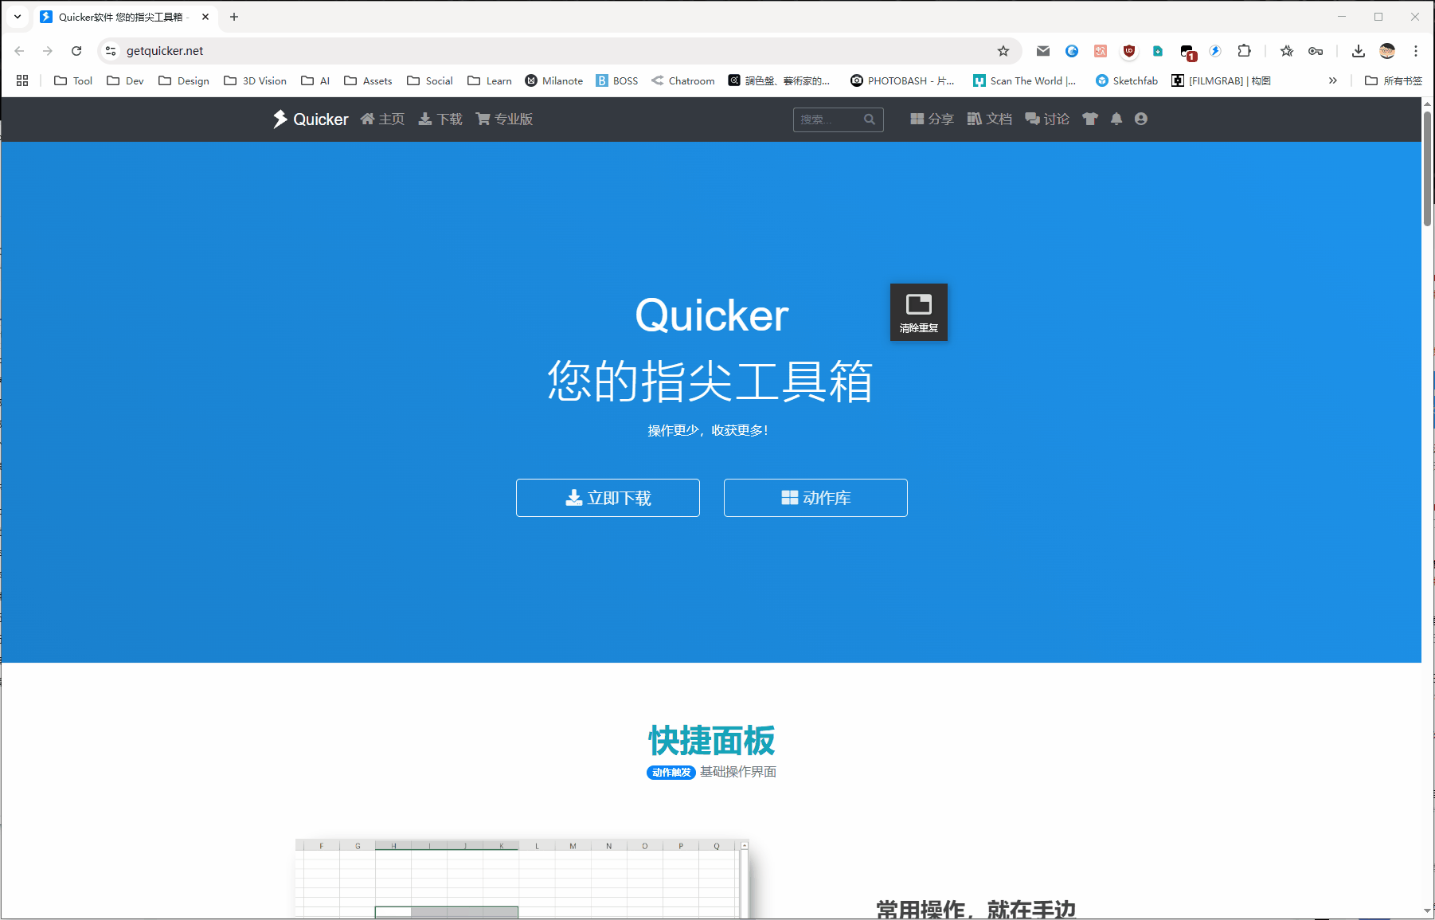This screenshot has width=1435, height=920.
Task: Expand the Design bookmarks folder
Action: 184,80
